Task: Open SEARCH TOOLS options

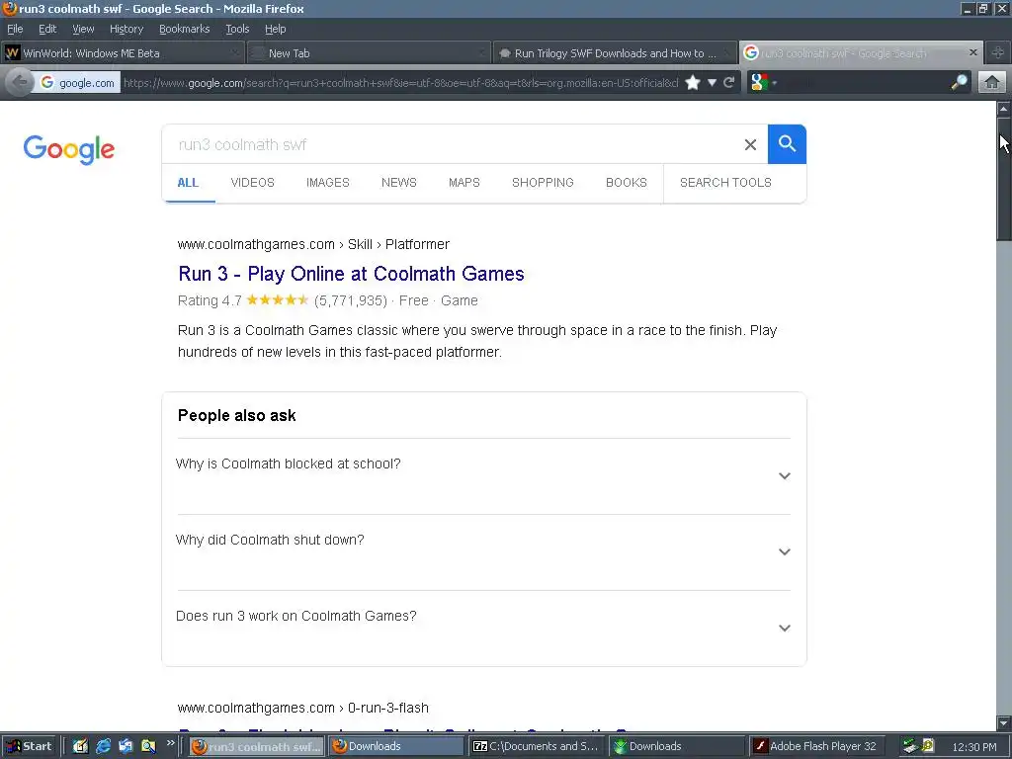Action: [x=725, y=183]
